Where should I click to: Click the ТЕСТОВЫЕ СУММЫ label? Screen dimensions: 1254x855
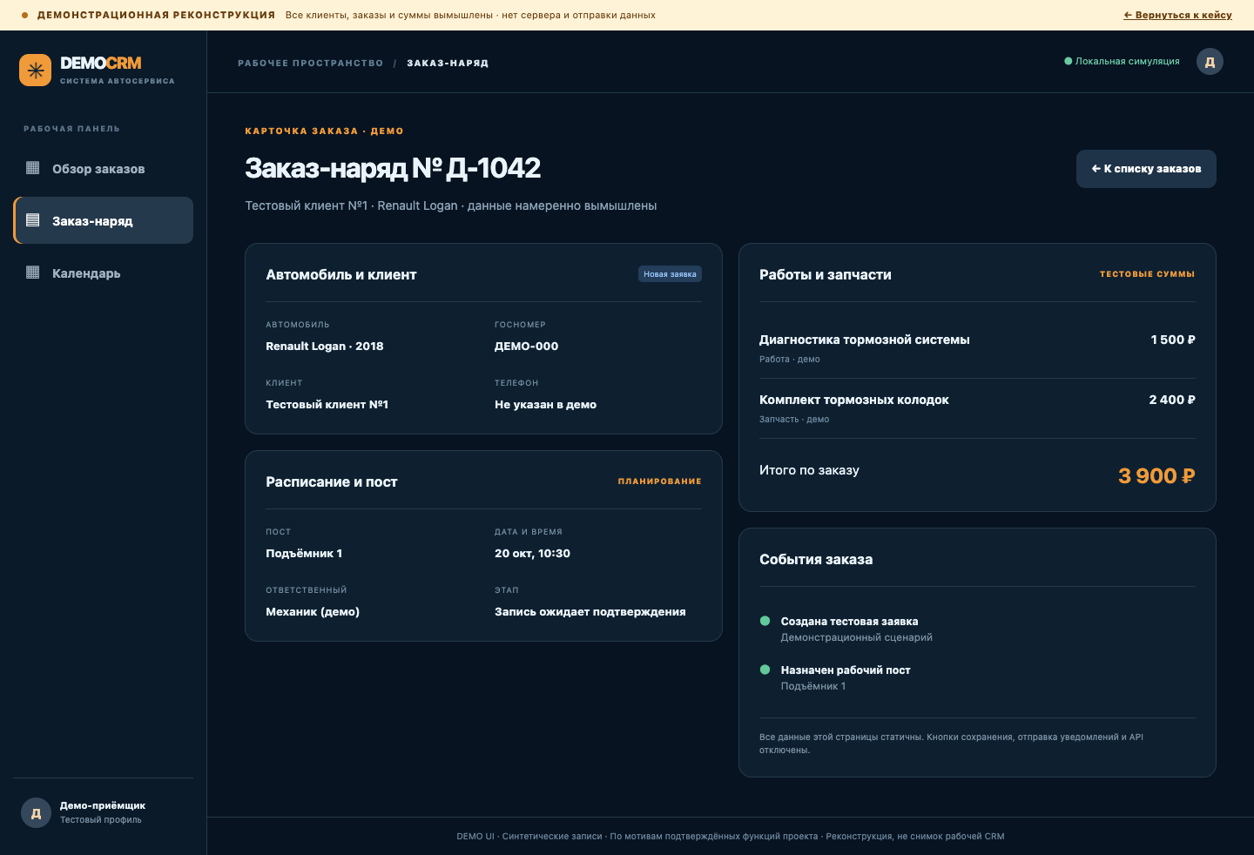click(x=1147, y=274)
